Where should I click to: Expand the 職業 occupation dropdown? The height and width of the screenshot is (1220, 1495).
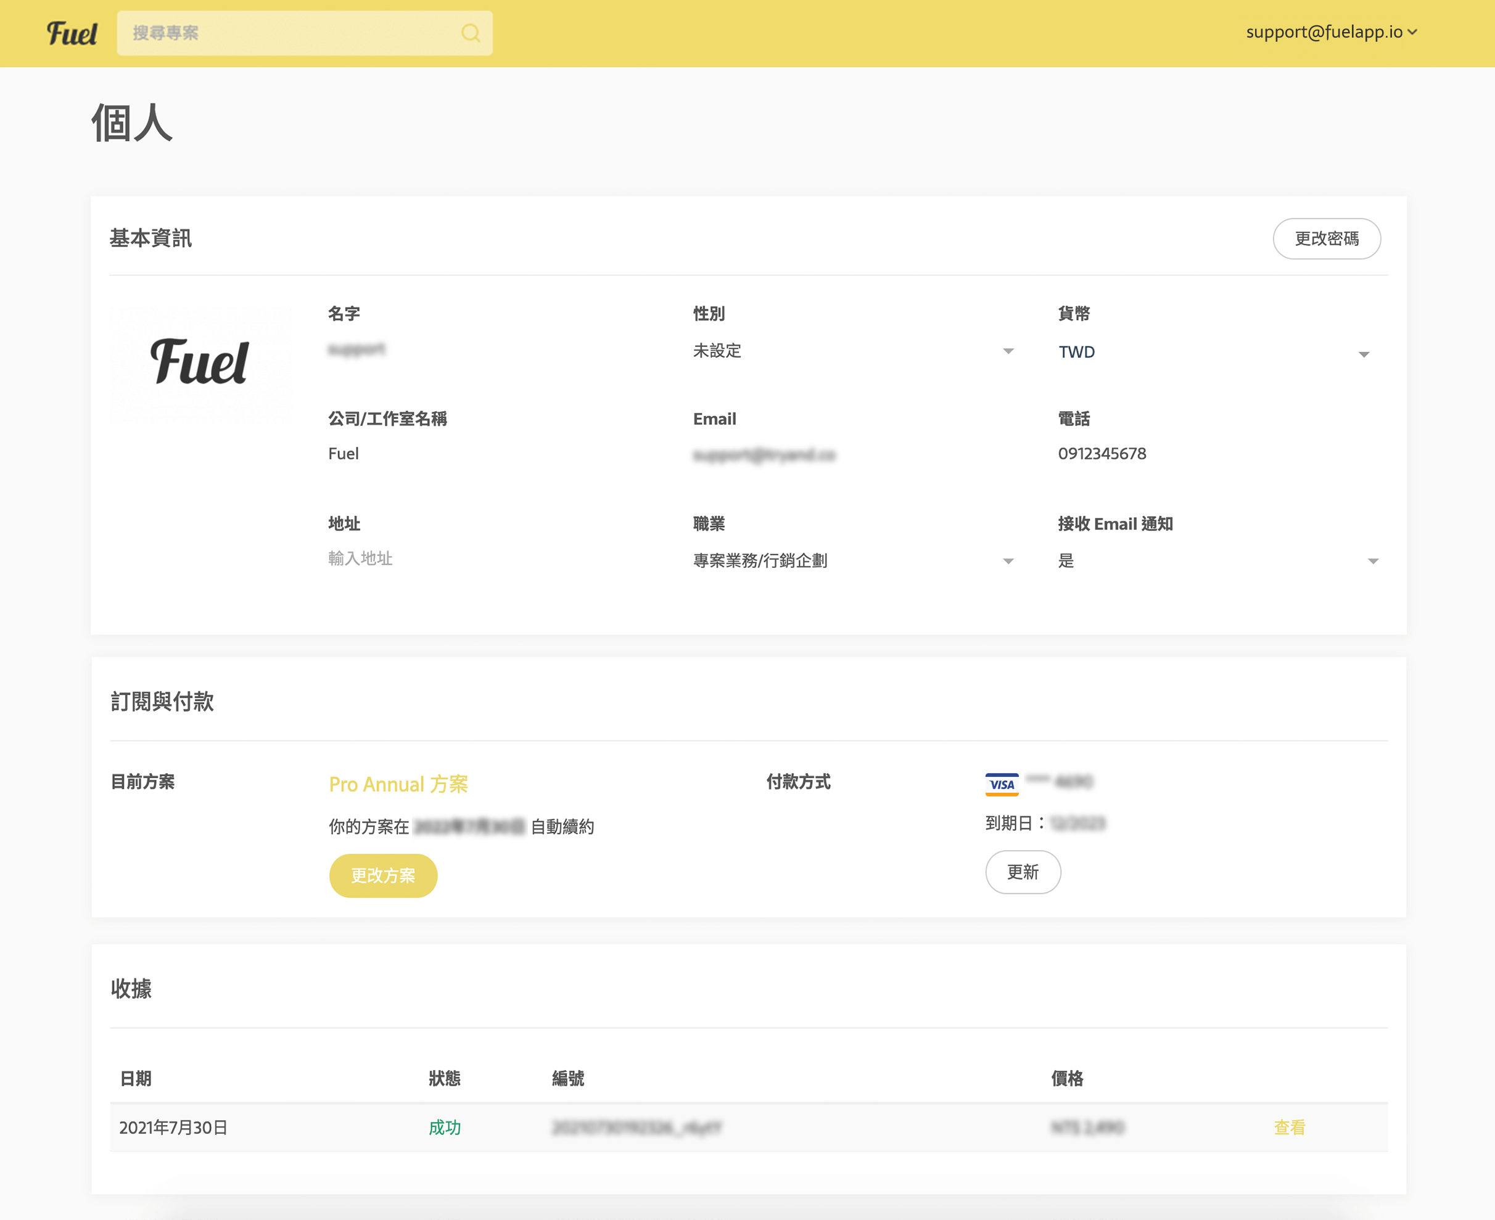tap(853, 561)
